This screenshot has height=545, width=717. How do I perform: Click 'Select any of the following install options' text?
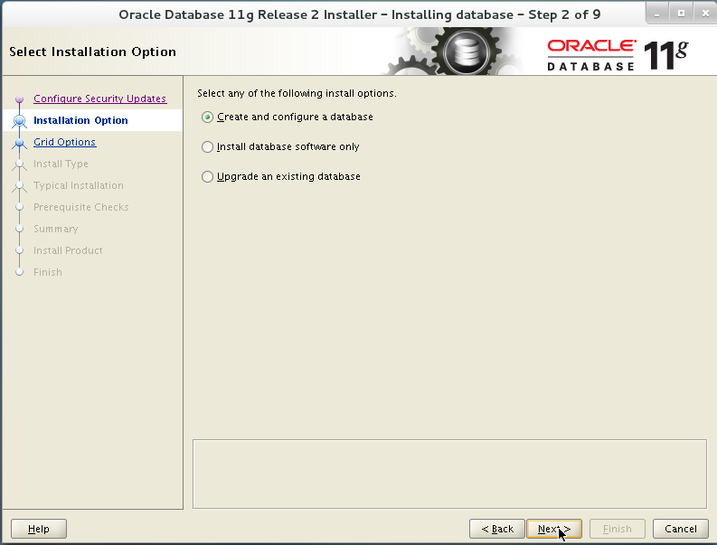pos(297,93)
